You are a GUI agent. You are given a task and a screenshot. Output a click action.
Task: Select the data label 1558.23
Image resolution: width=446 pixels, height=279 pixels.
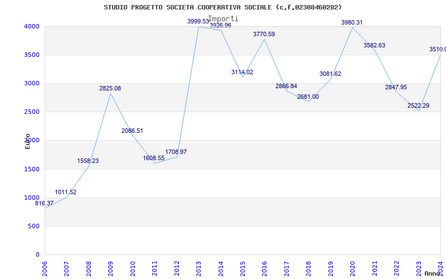click(x=88, y=161)
